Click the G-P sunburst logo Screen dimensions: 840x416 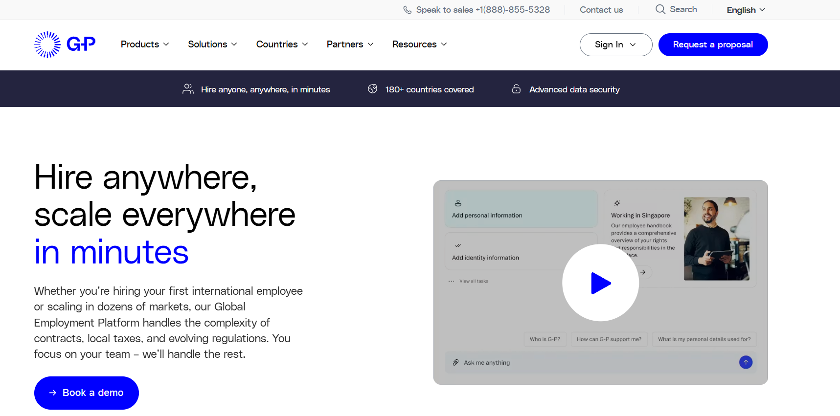tap(65, 44)
